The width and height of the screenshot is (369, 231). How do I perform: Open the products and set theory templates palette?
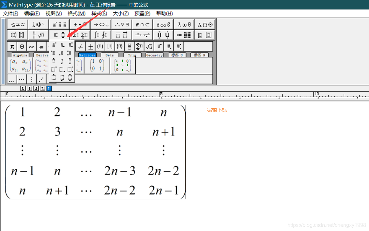pos(163,35)
